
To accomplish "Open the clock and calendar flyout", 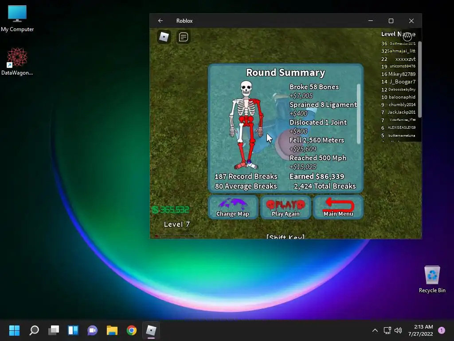I will pos(421,330).
